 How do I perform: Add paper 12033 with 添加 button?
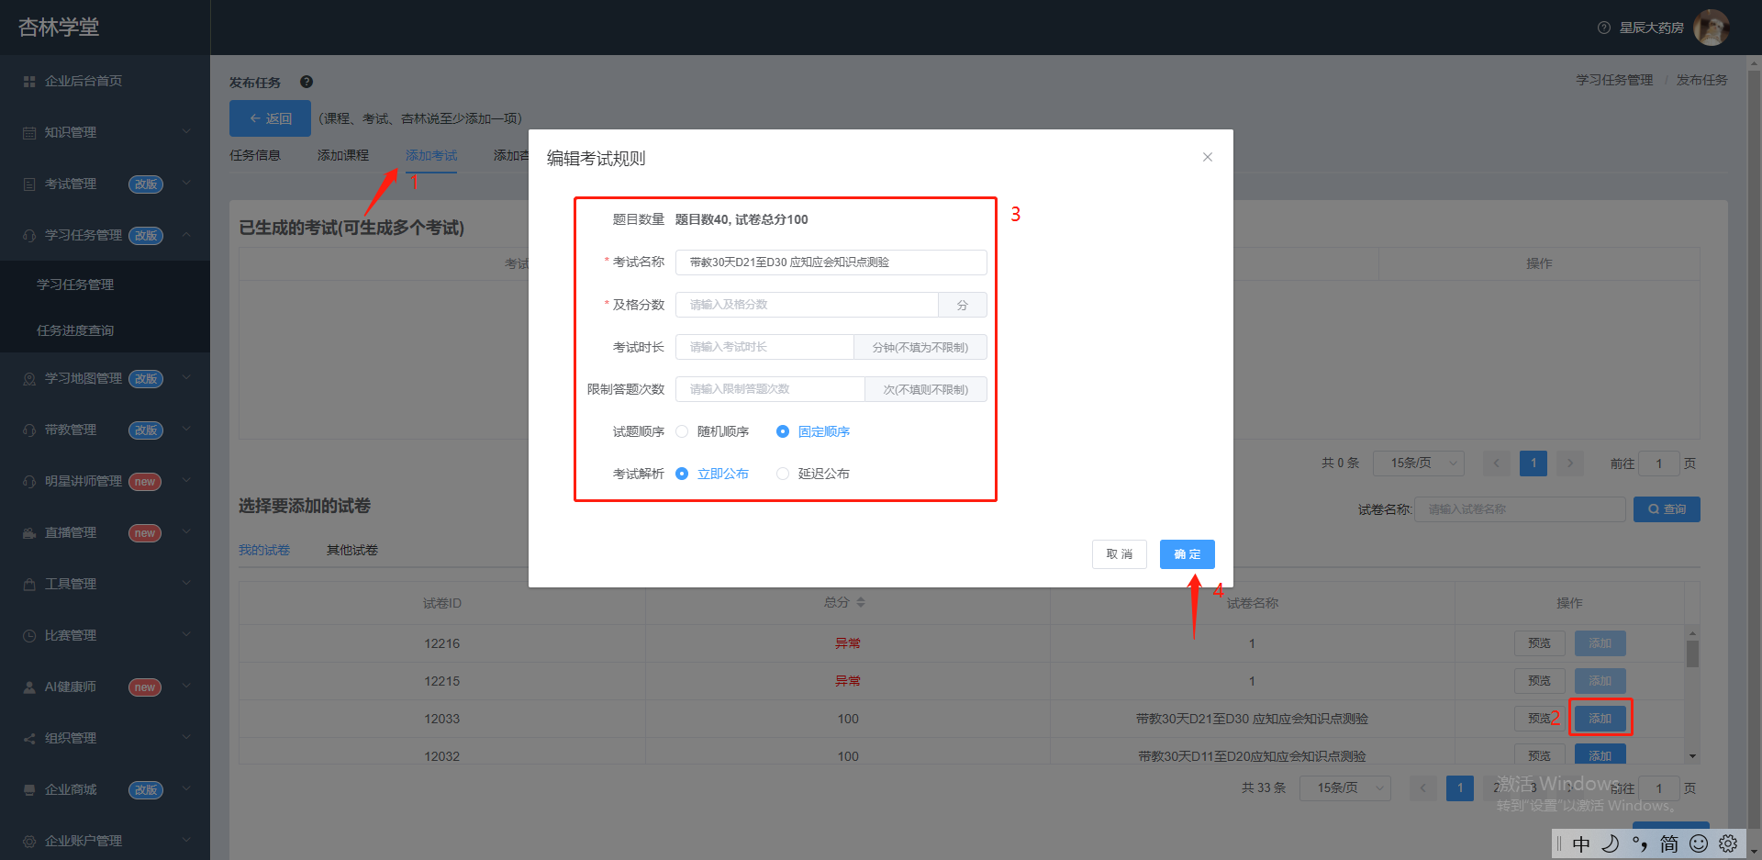(x=1600, y=719)
